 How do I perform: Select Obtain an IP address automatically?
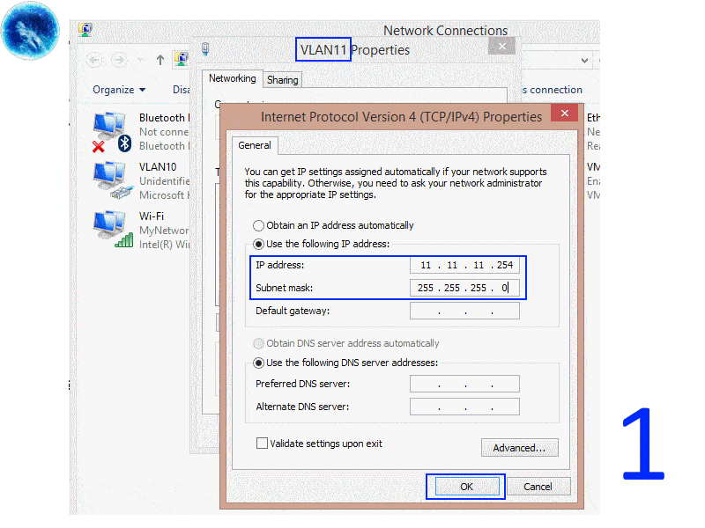258,225
